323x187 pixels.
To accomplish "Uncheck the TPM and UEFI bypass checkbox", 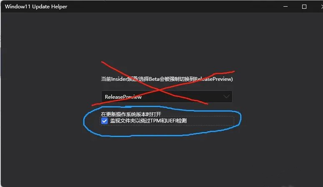I will 104,121.
